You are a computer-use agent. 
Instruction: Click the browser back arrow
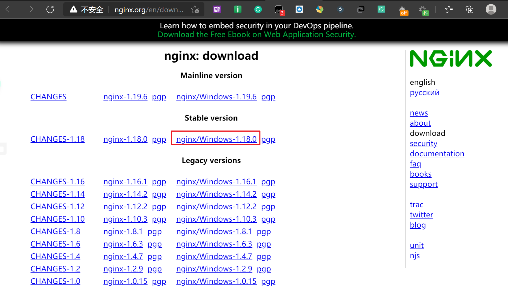(9, 9)
